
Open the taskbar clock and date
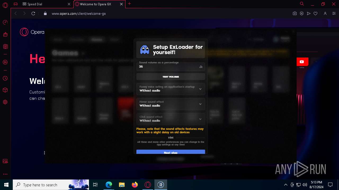coord(316,185)
